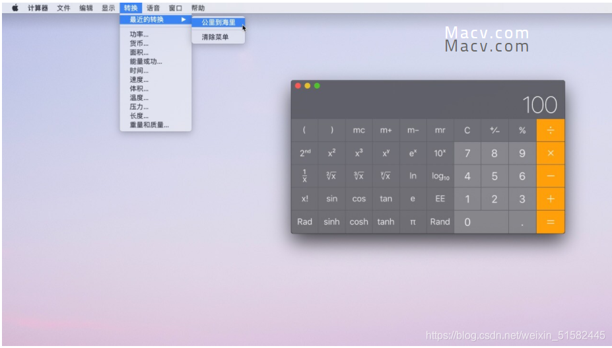Open the 编辑 menu
Image resolution: width=612 pixels, height=348 pixels.
(86, 8)
